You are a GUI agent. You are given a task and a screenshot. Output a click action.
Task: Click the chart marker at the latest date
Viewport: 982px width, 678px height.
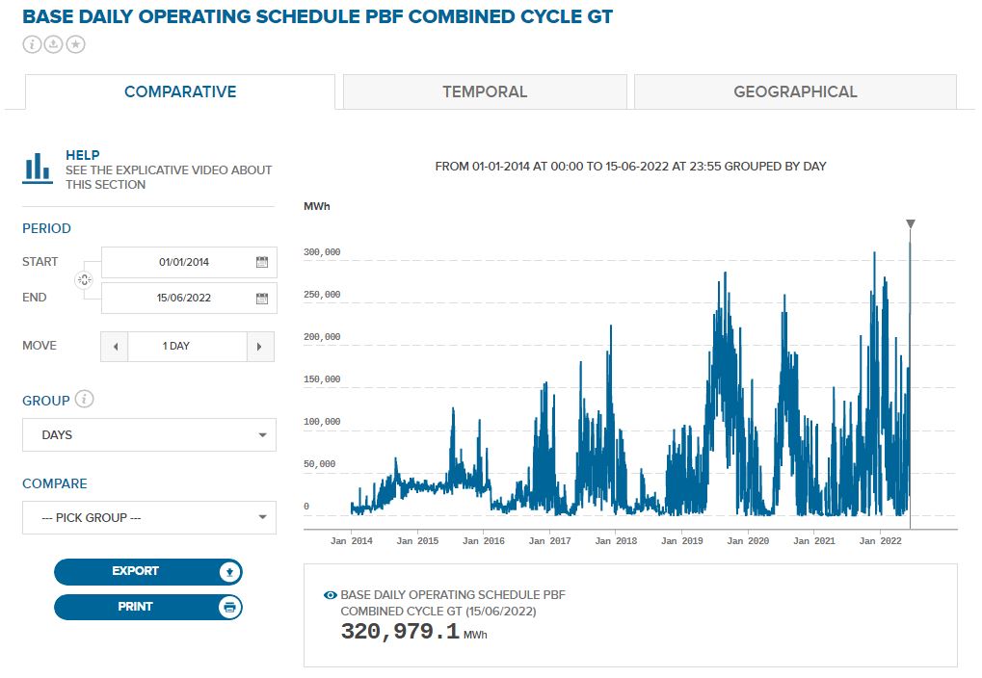[x=911, y=224]
